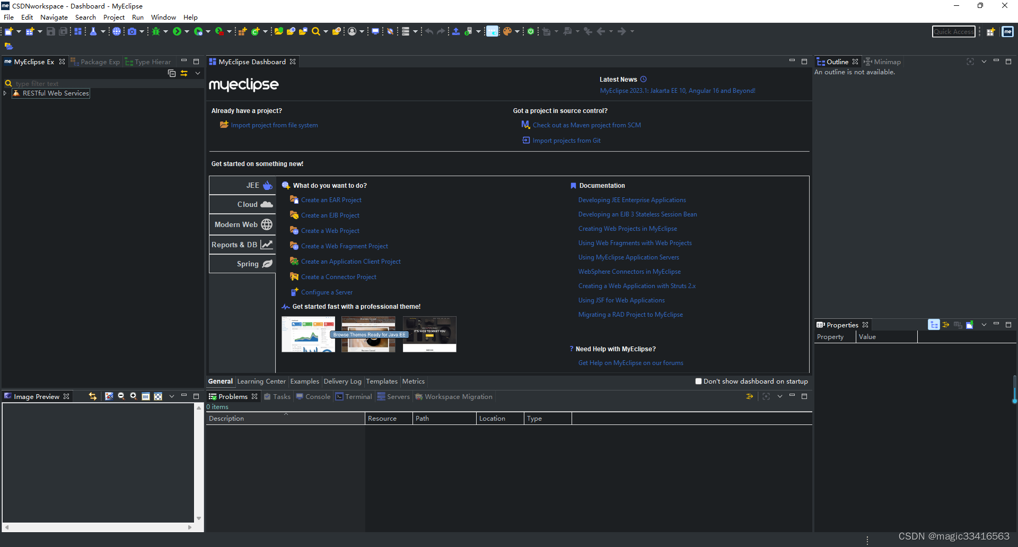This screenshot has width=1018, height=547.
Task: Click Collapse All in MyEclipse Explorer
Action: (172, 73)
